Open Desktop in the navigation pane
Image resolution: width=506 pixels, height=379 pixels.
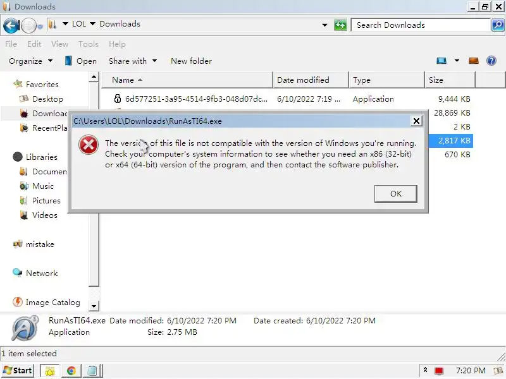point(47,99)
